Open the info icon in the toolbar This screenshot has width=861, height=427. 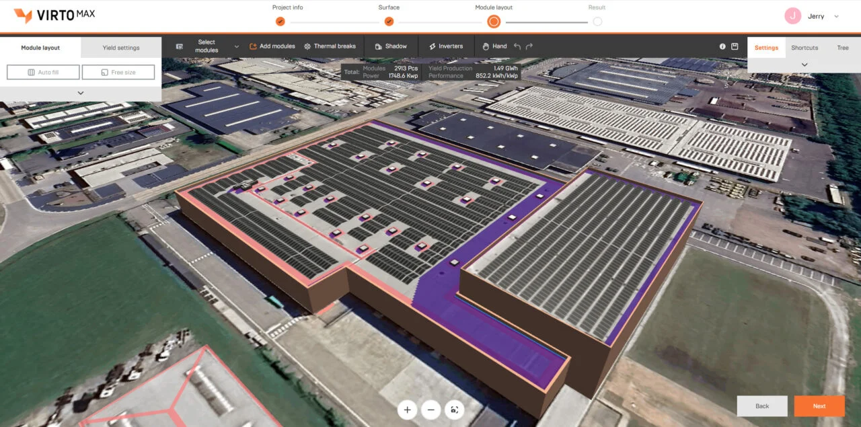[722, 46]
